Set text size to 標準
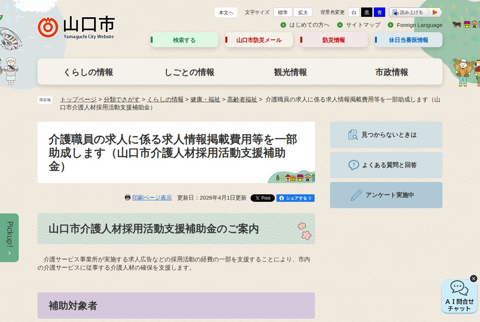This screenshot has height=322, width=480. tap(283, 12)
